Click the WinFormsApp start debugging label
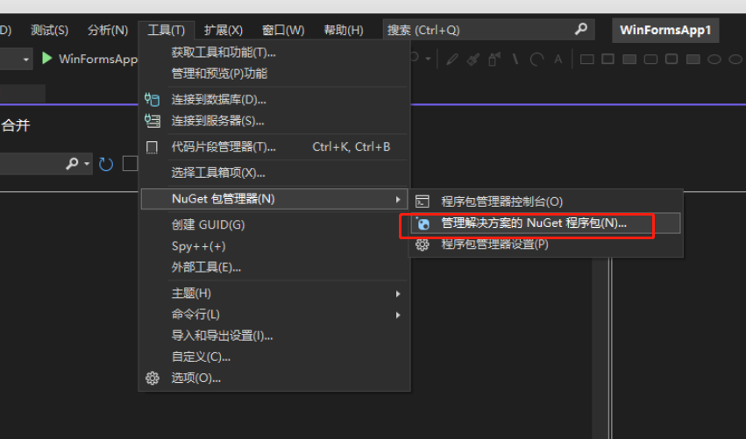Screen dimensions: 746x439 (x=98, y=59)
